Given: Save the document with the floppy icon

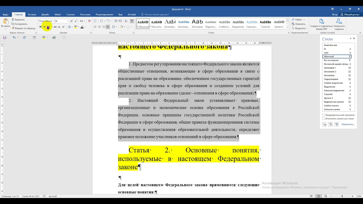Looking at the screenshot, I should 5,37.
